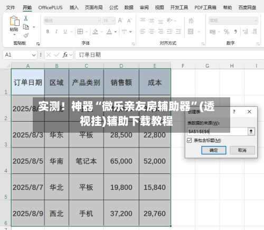Screen dimensions: 264x230
Task: Click the Cut scissors icon
Action: (26, 18)
